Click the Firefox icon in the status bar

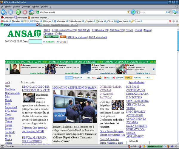pos(168,146)
